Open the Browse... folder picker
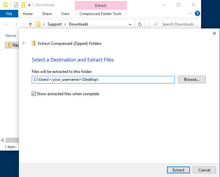 192,80
